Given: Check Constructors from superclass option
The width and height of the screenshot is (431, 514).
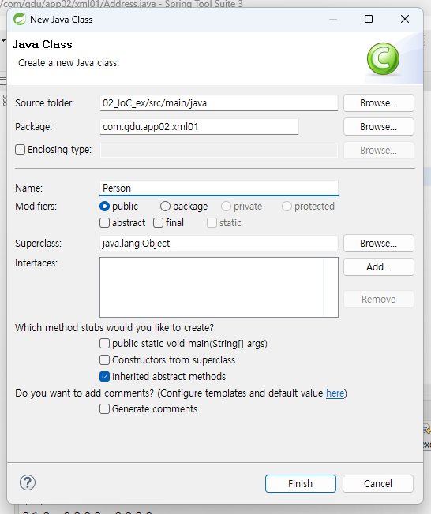Looking at the screenshot, I should (104, 360).
